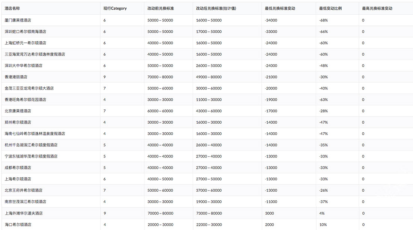Select hotel name 宁波东钱湖华茂希尔顿度假酒店

pos(31,156)
